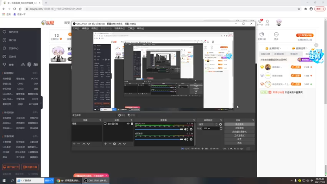Image resolution: width=327 pixels, height=184 pixels.
Task: Open OBS 视图 View menu
Action: click(x=94, y=28)
